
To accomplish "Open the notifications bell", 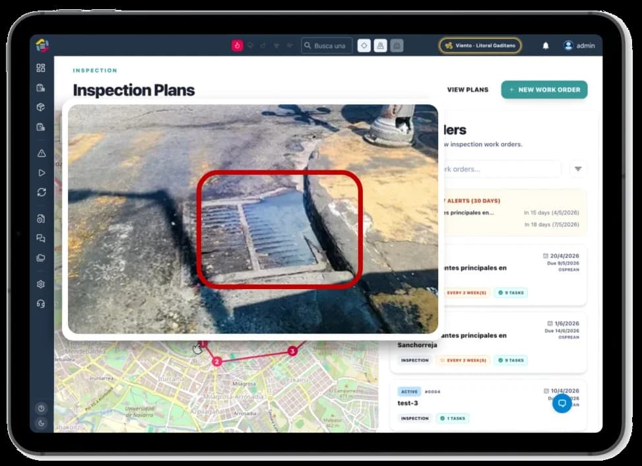I will (546, 46).
